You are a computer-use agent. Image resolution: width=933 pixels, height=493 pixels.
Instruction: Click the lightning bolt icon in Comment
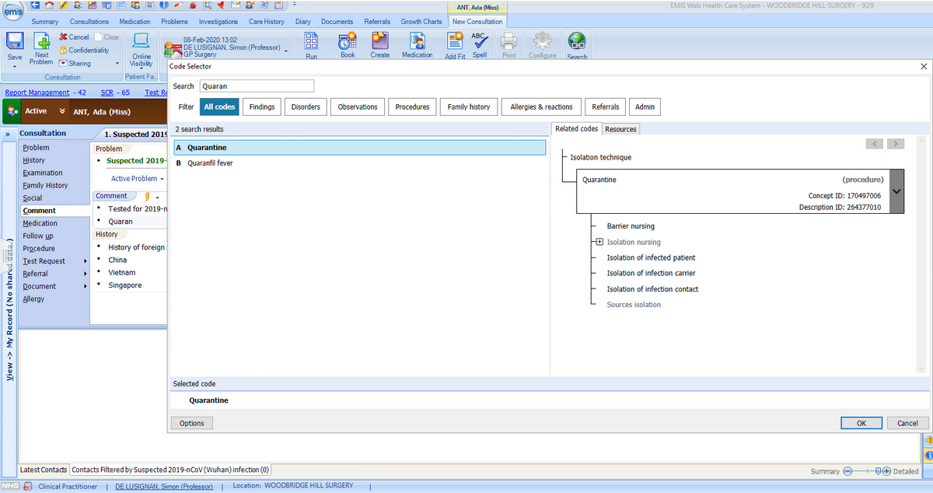[x=147, y=196]
